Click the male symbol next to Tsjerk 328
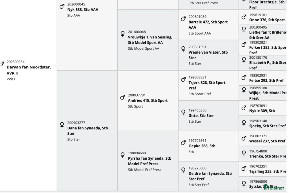The width and height of the screenshot is (288, 193). point(183,79)
